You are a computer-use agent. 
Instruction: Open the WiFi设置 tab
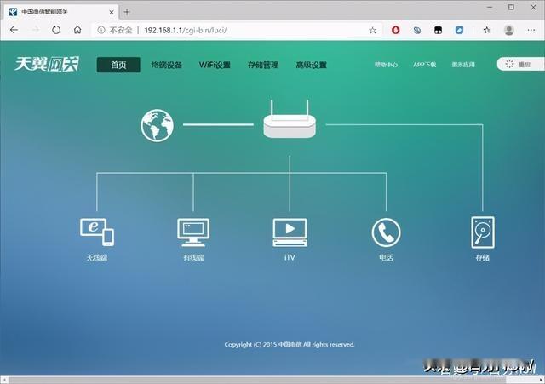[x=215, y=65]
